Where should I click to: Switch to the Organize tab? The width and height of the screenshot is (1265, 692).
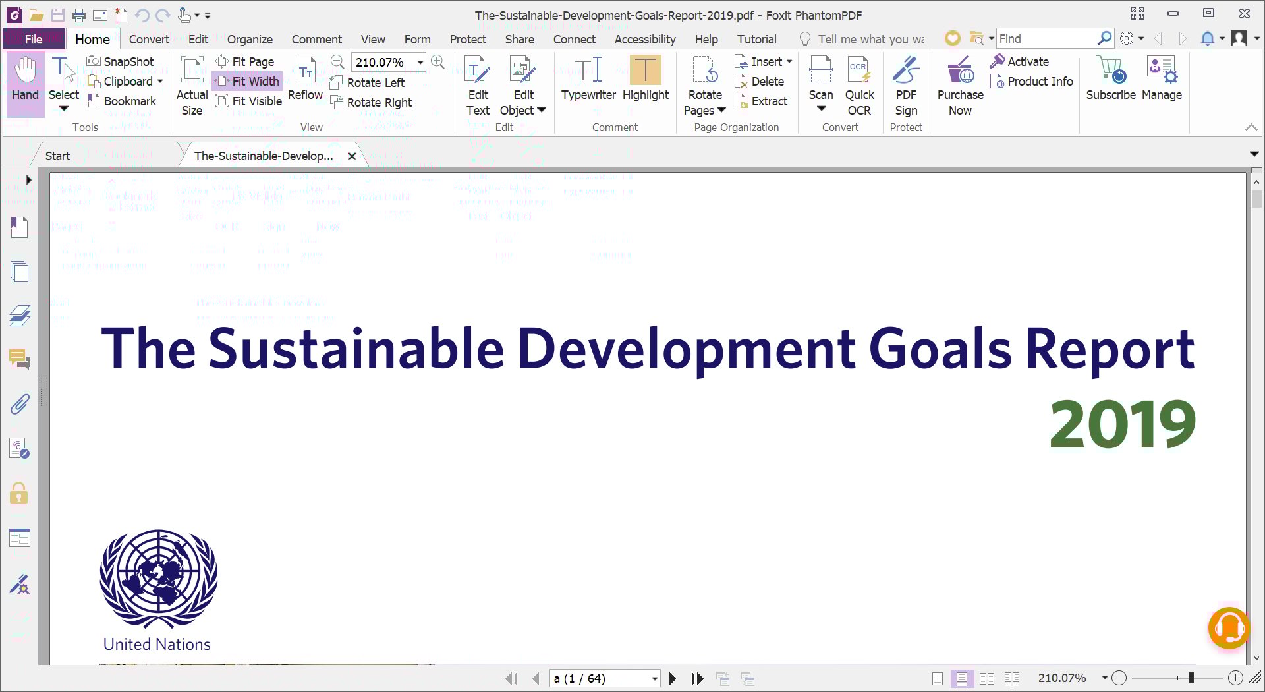[250, 39]
